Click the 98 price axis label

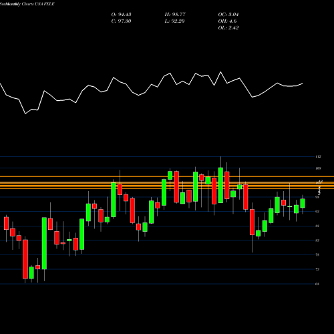(x=317, y=197)
